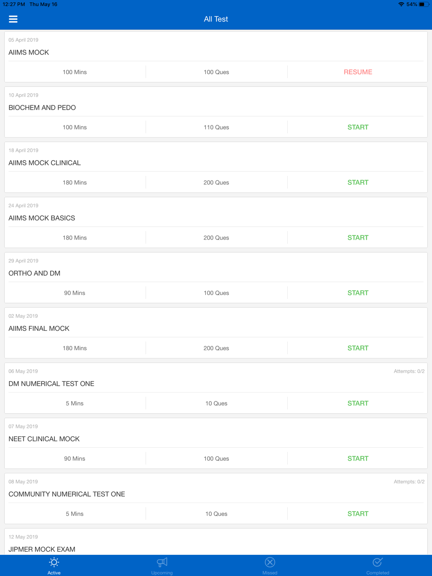Start the NEET CLINICAL MOCK test
Viewport: 432px width, 576px height.
pyautogui.click(x=358, y=459)
